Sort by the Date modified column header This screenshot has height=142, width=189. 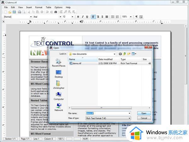point(108,59)
